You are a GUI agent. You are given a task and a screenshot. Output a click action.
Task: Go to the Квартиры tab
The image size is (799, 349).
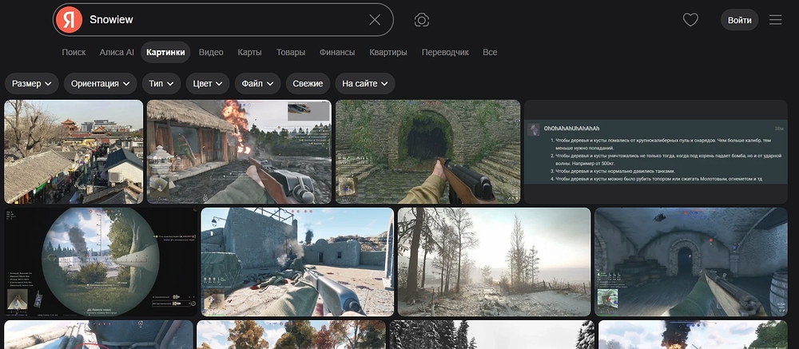388,52
